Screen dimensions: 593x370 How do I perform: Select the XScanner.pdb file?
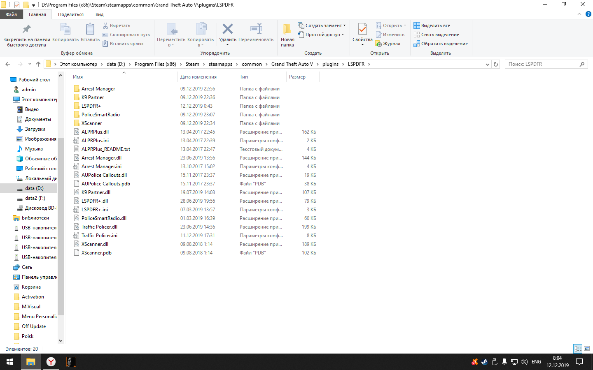pyautogui.click(x=96, y=253)
